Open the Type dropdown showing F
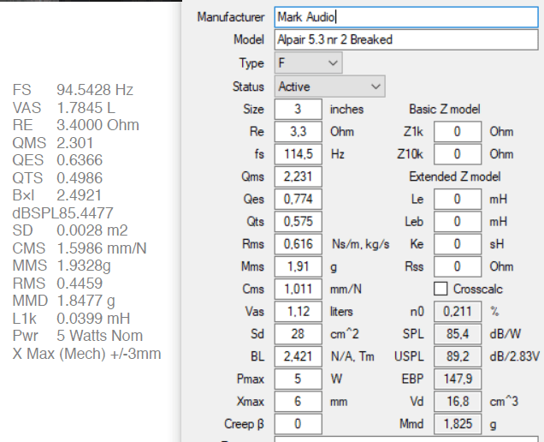 309,63
